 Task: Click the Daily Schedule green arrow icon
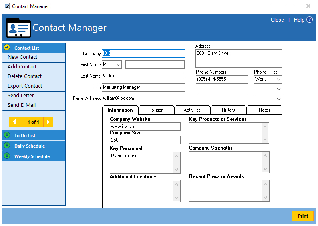7,146
